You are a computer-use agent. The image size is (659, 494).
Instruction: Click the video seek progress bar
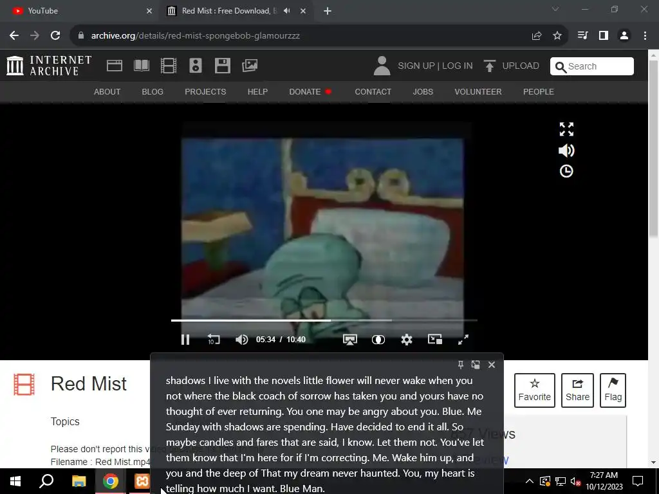[324, 320]
